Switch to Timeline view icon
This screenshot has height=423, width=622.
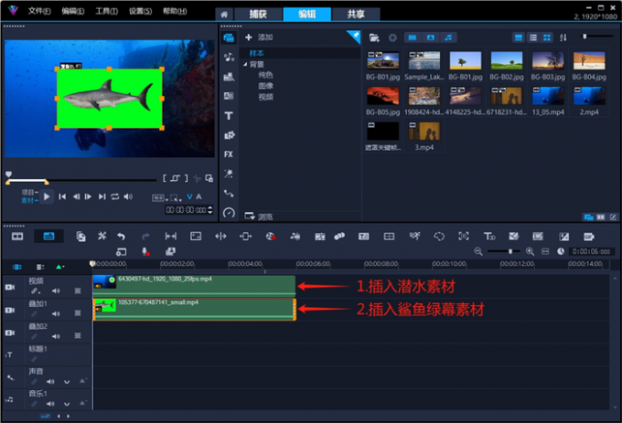48,237
